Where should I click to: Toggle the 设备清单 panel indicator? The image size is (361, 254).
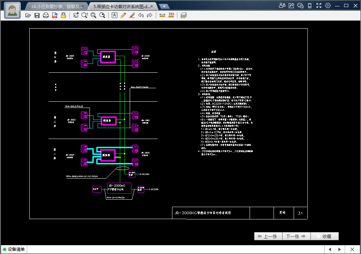click(x=5, y=249)
